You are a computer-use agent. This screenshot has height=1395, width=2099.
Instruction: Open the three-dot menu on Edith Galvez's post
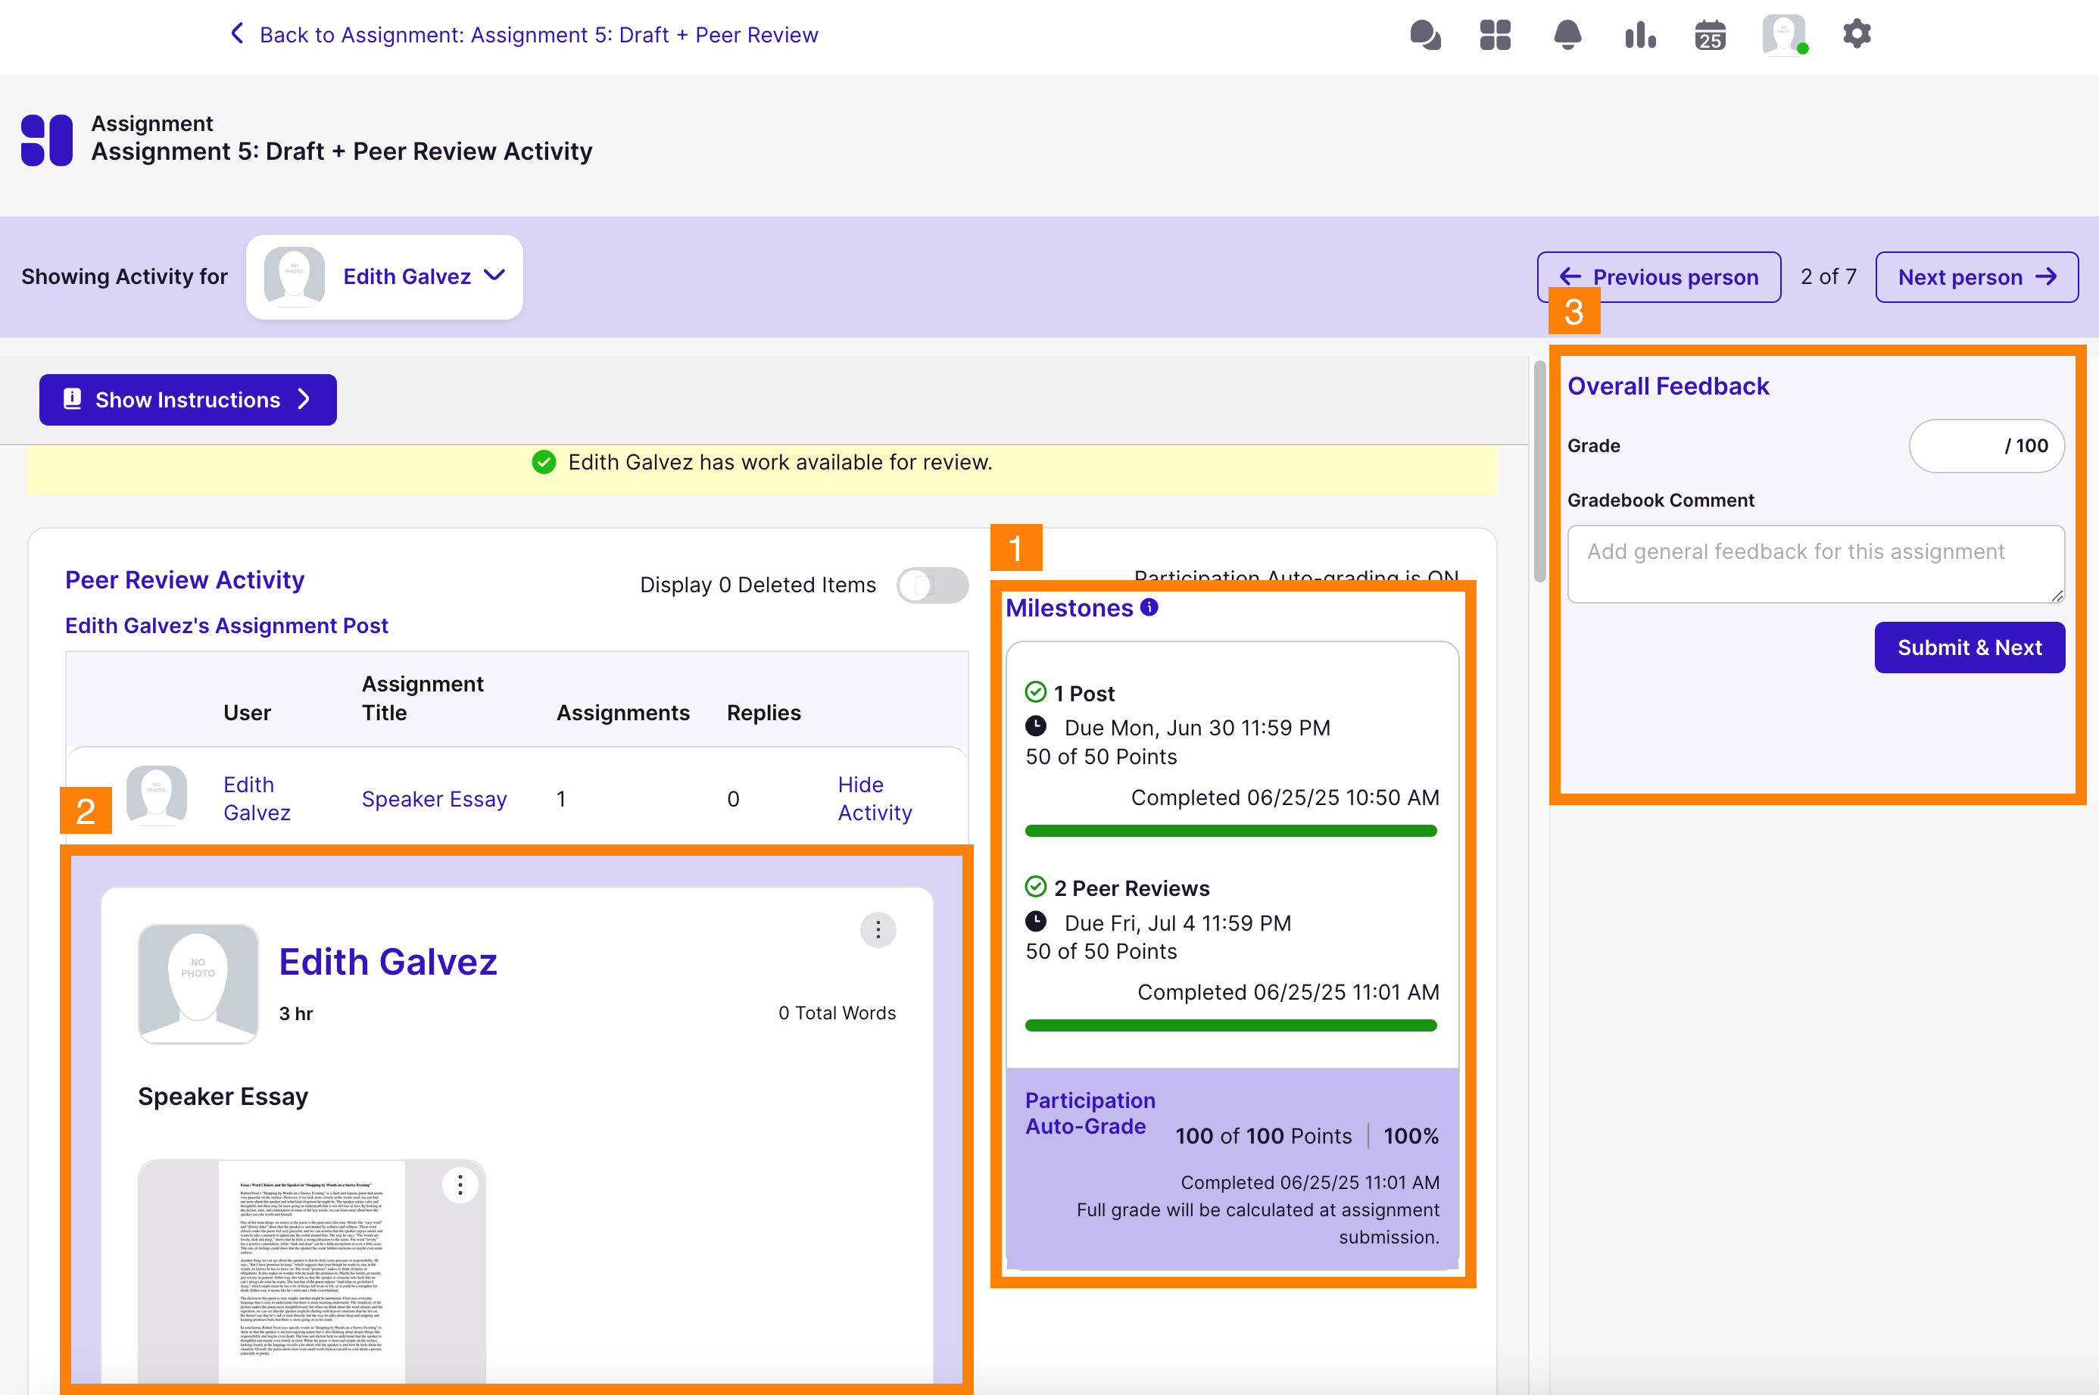(x=877, y=928)
